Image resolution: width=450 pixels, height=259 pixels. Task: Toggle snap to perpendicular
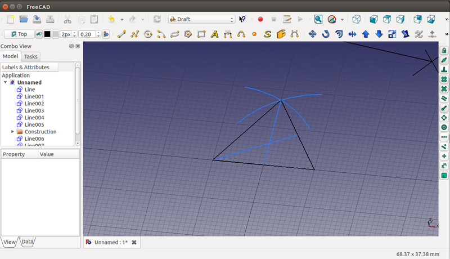coord(444,70)
